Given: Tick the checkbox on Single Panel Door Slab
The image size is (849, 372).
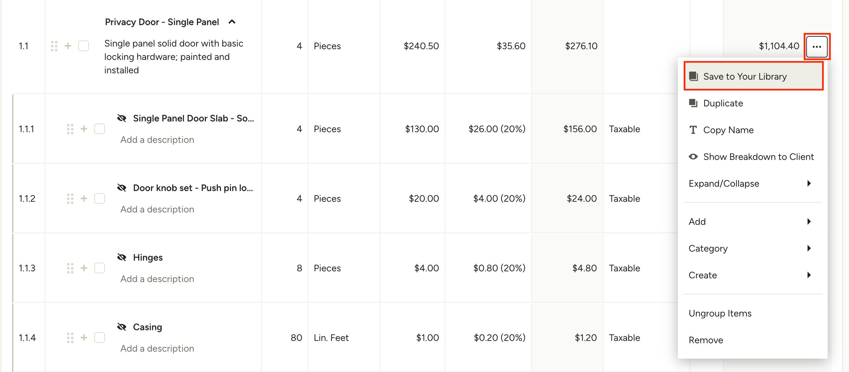Looking at the screenshot, I should click(100, 129).
